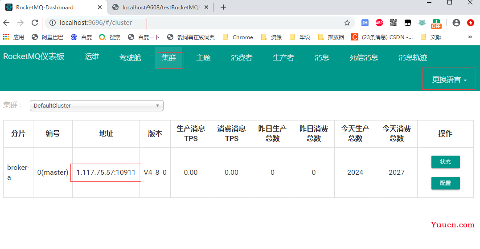Click the 配置 button for broker-a
Screen dimensions: 480x249
(x=445, y=183)
